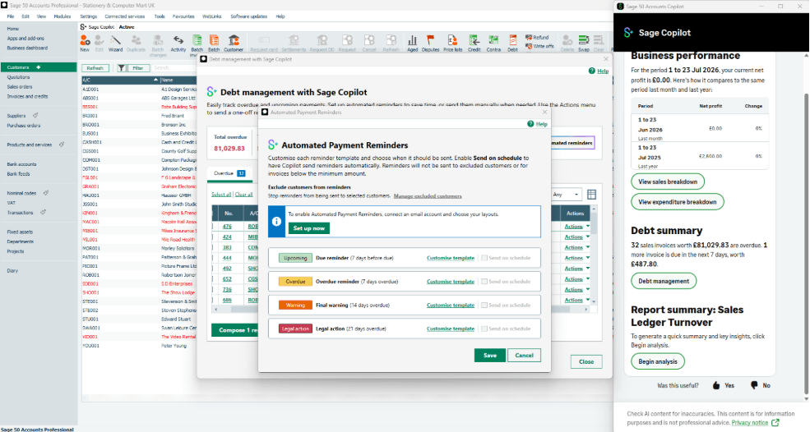
Task: Open the Modules menu
Action: tap(62, 16)
